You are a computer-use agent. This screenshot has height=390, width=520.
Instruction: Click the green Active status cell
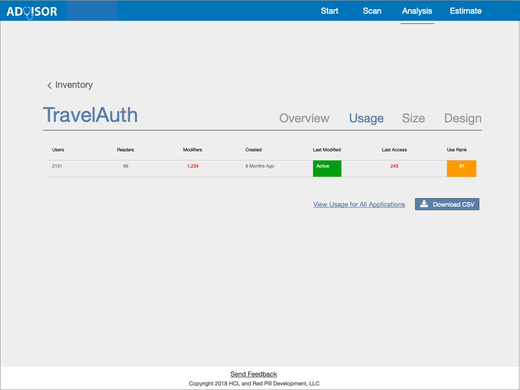click(x=327, y=168)
